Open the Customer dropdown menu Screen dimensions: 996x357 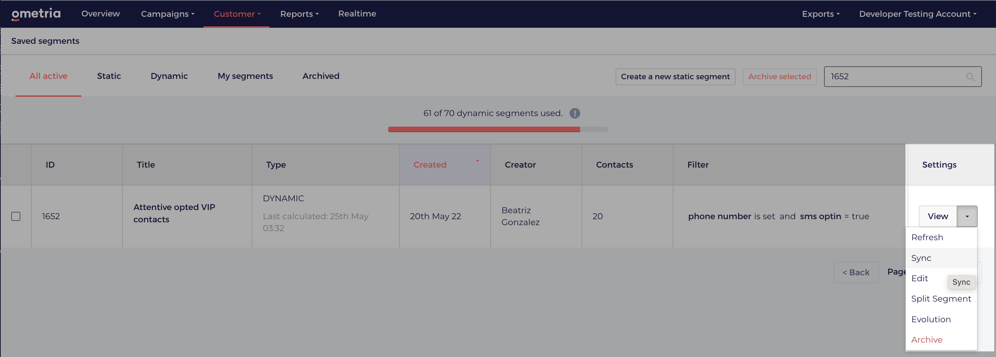pos(237,14)
